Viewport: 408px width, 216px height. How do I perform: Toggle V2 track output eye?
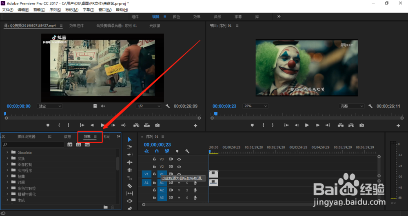point(179,167)
